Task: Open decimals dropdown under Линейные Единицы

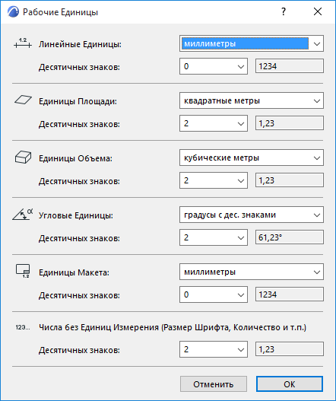Action: coord(214,66)
